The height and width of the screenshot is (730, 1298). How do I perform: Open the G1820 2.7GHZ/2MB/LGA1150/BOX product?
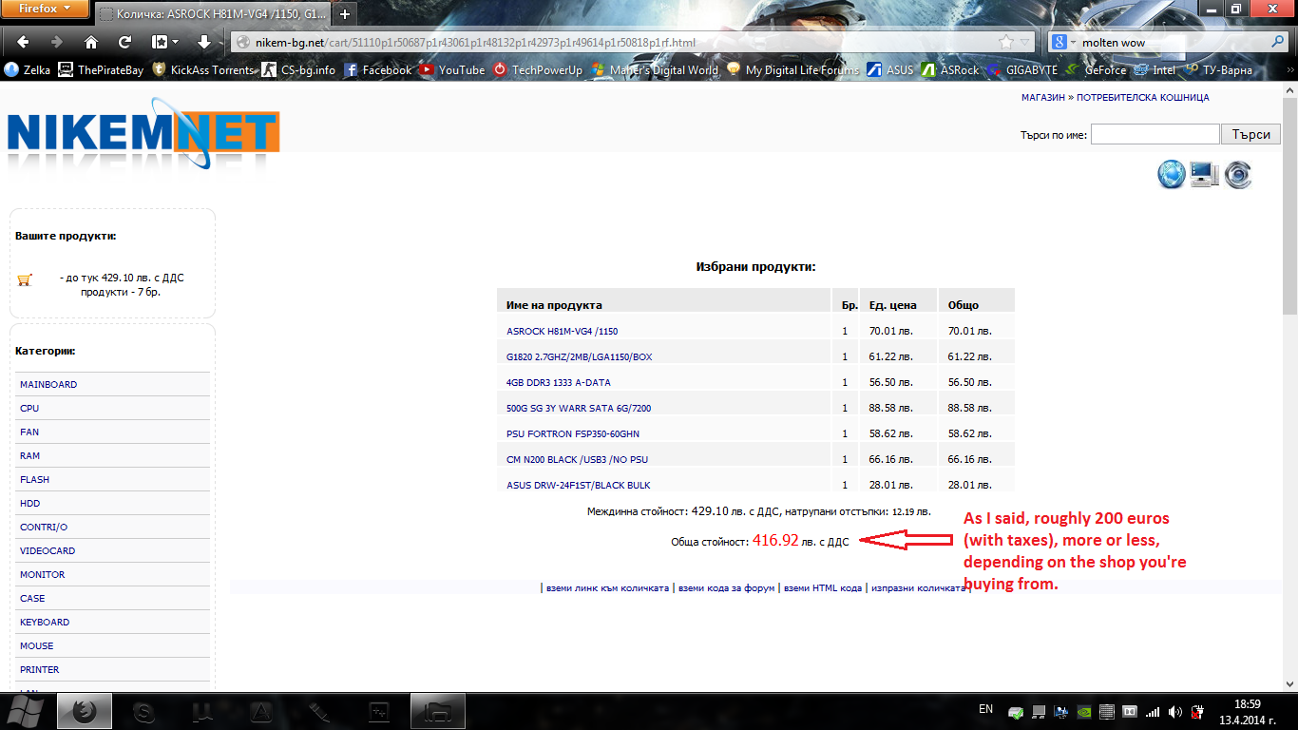pyautogui.click(x=580, y=356)
